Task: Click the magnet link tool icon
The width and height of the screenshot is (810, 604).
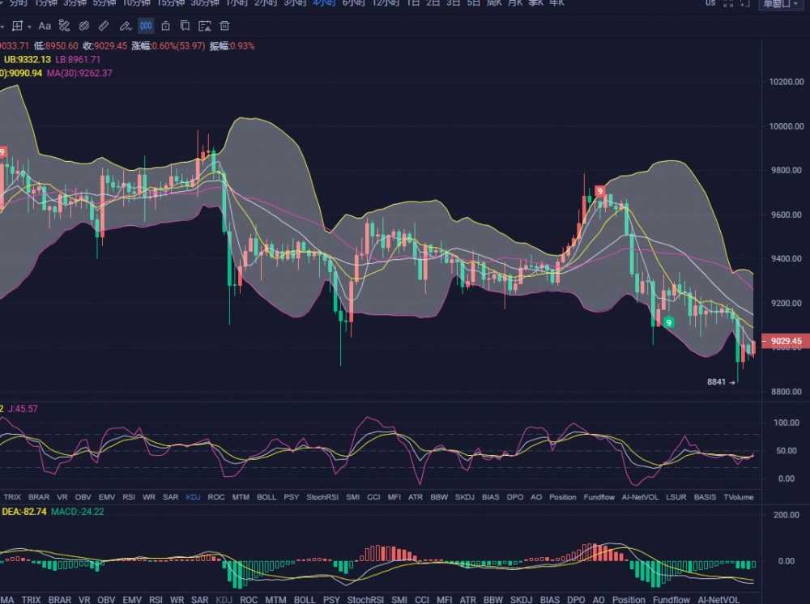Action: pyautogui.click(x=84, y=26)
